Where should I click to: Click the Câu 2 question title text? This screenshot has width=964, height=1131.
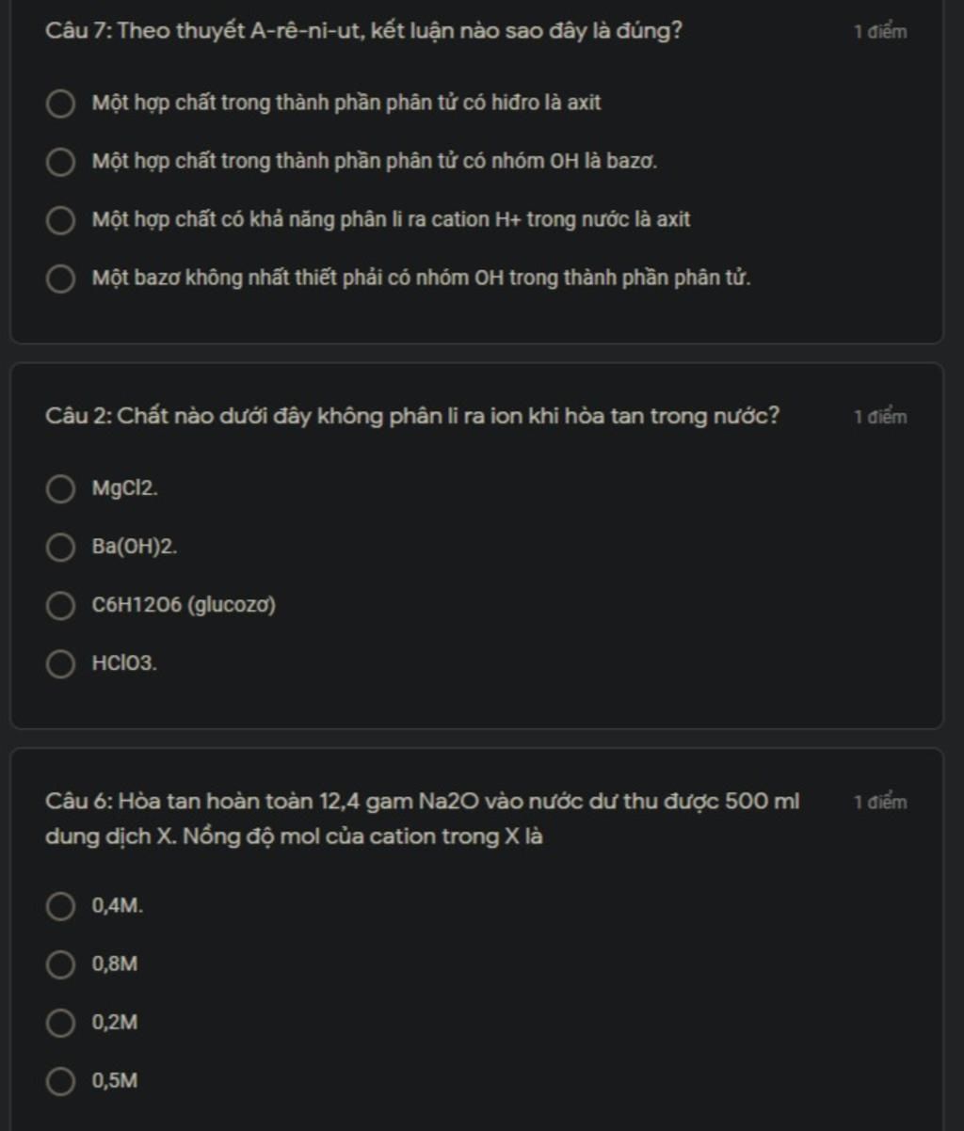click(412, 417)
